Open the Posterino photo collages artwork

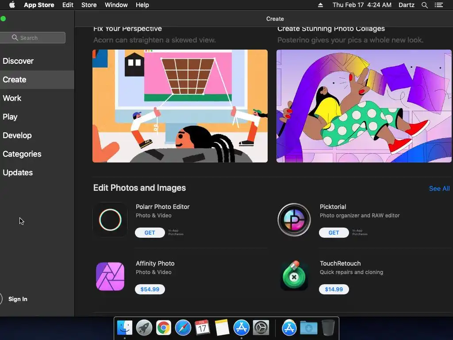364,106
